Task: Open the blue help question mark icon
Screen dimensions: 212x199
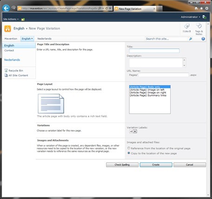Action: (203, 39)
